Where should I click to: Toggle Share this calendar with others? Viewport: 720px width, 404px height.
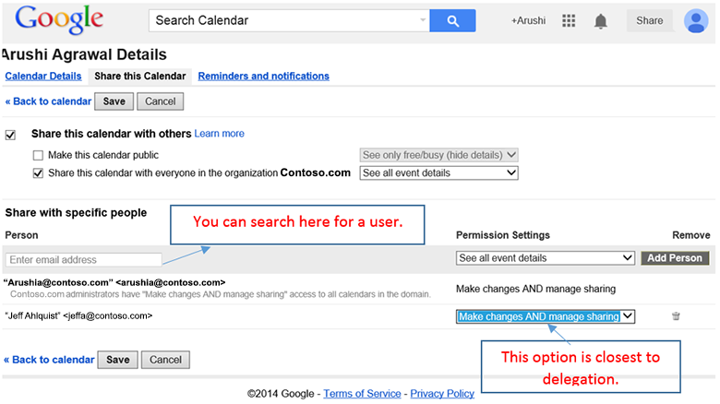(x=11, y=135)
